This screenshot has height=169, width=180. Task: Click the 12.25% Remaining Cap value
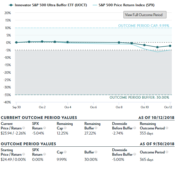point(62,133)
